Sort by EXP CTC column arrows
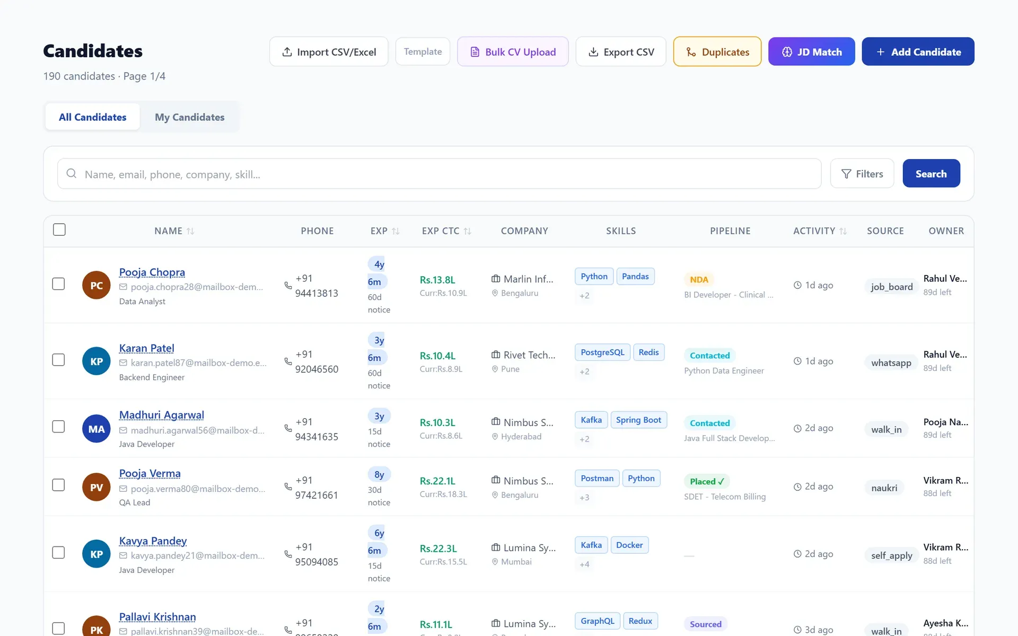 (x=467, y=231)
